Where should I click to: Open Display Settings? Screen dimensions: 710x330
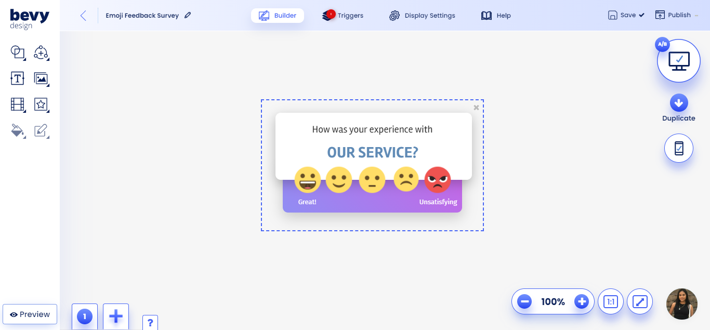click(422, 15)
